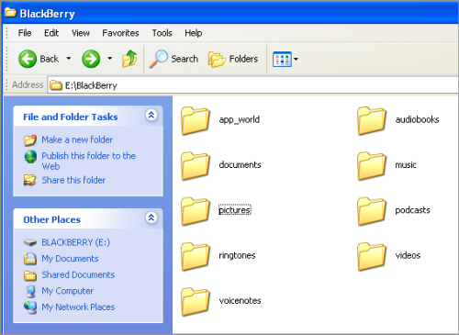
Task: Open the Favorites menu
Action: [120, 33]
